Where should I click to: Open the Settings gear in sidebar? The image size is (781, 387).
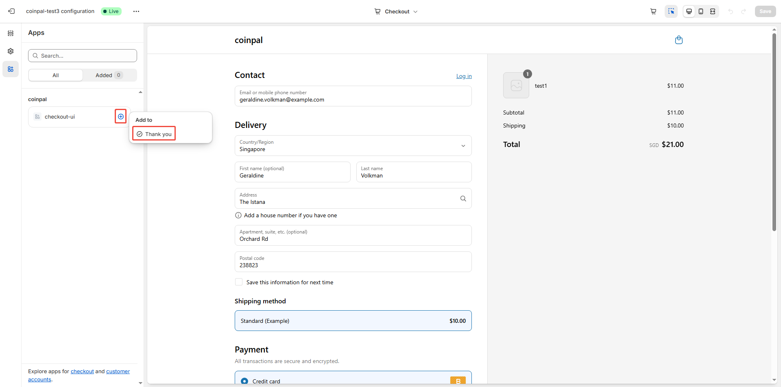[x=11, y=51]
